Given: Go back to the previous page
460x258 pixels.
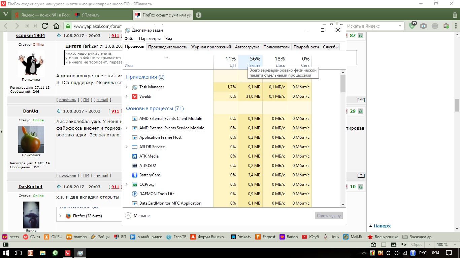Looking at the screenshot, I should tap(6, 26).
